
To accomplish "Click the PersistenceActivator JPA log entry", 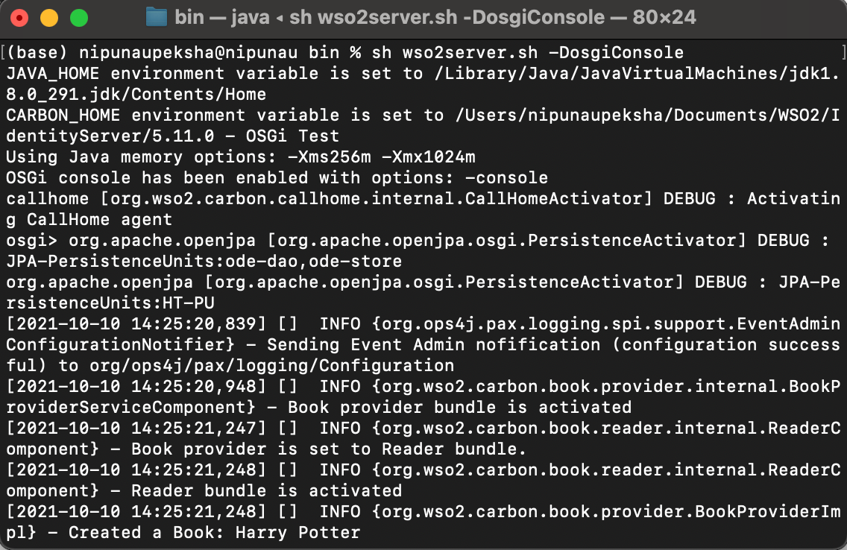I will click(418, 282).
